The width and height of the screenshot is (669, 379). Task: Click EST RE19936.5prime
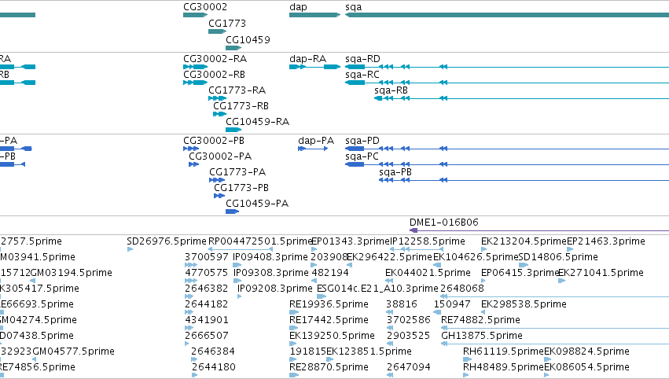click(x=294, y=312)
